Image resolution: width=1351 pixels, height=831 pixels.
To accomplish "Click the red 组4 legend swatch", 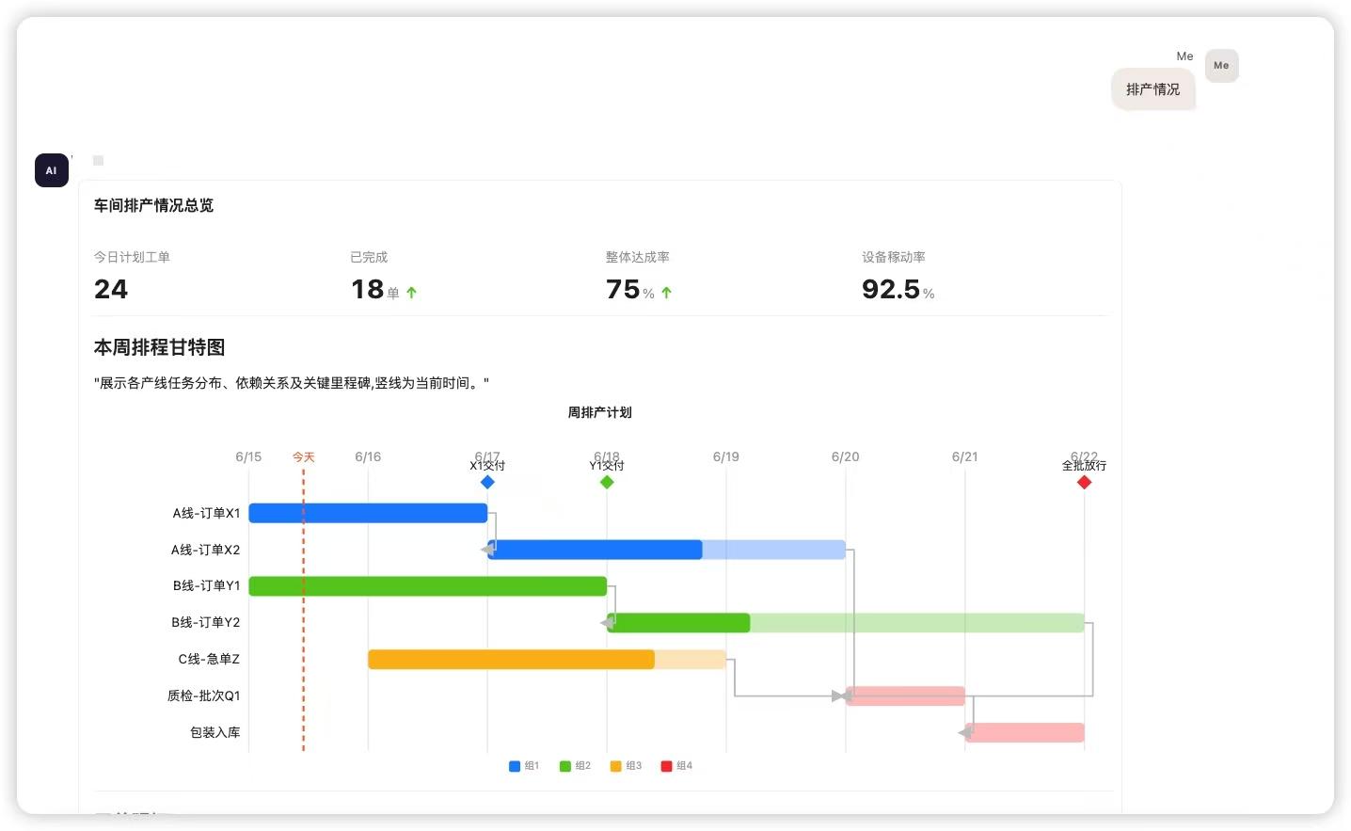I will pyautogui.click(x=666, y=766).
